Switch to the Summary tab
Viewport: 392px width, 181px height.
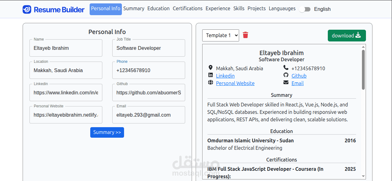[134, 8]
